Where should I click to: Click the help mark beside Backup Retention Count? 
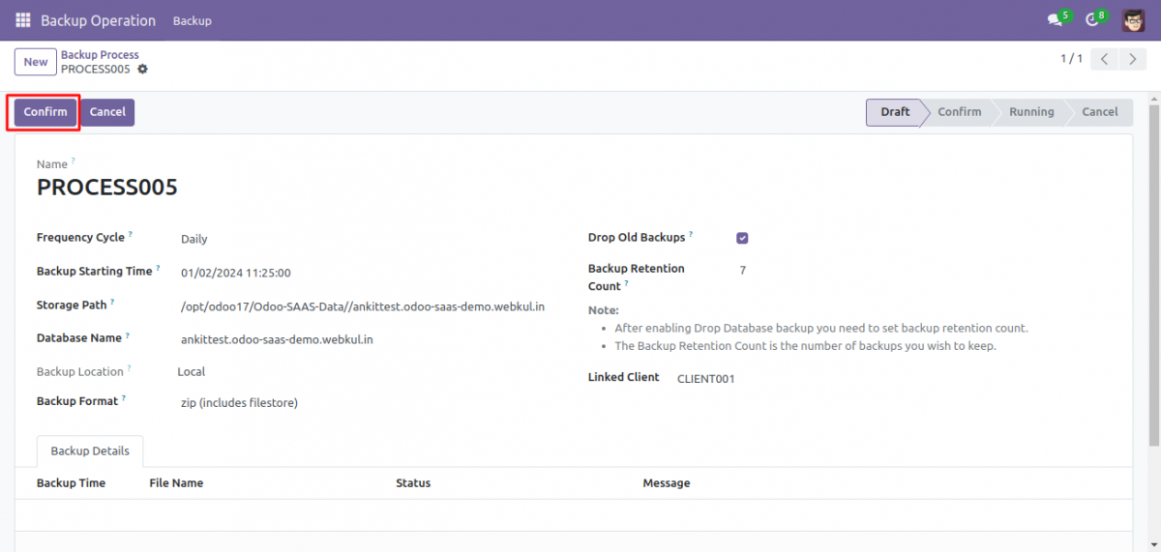tap(627, 284)
